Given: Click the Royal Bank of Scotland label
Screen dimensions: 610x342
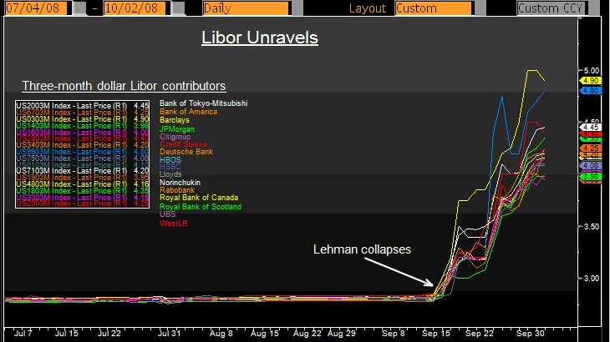Looking at the screenshot, I should pyautogui.click(x=201, y=207).
